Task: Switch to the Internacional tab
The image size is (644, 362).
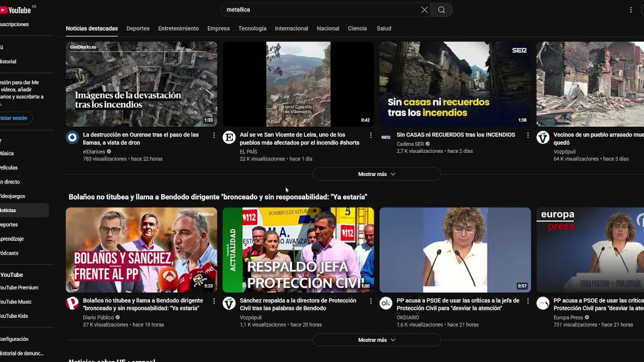Action: (291, 29)
